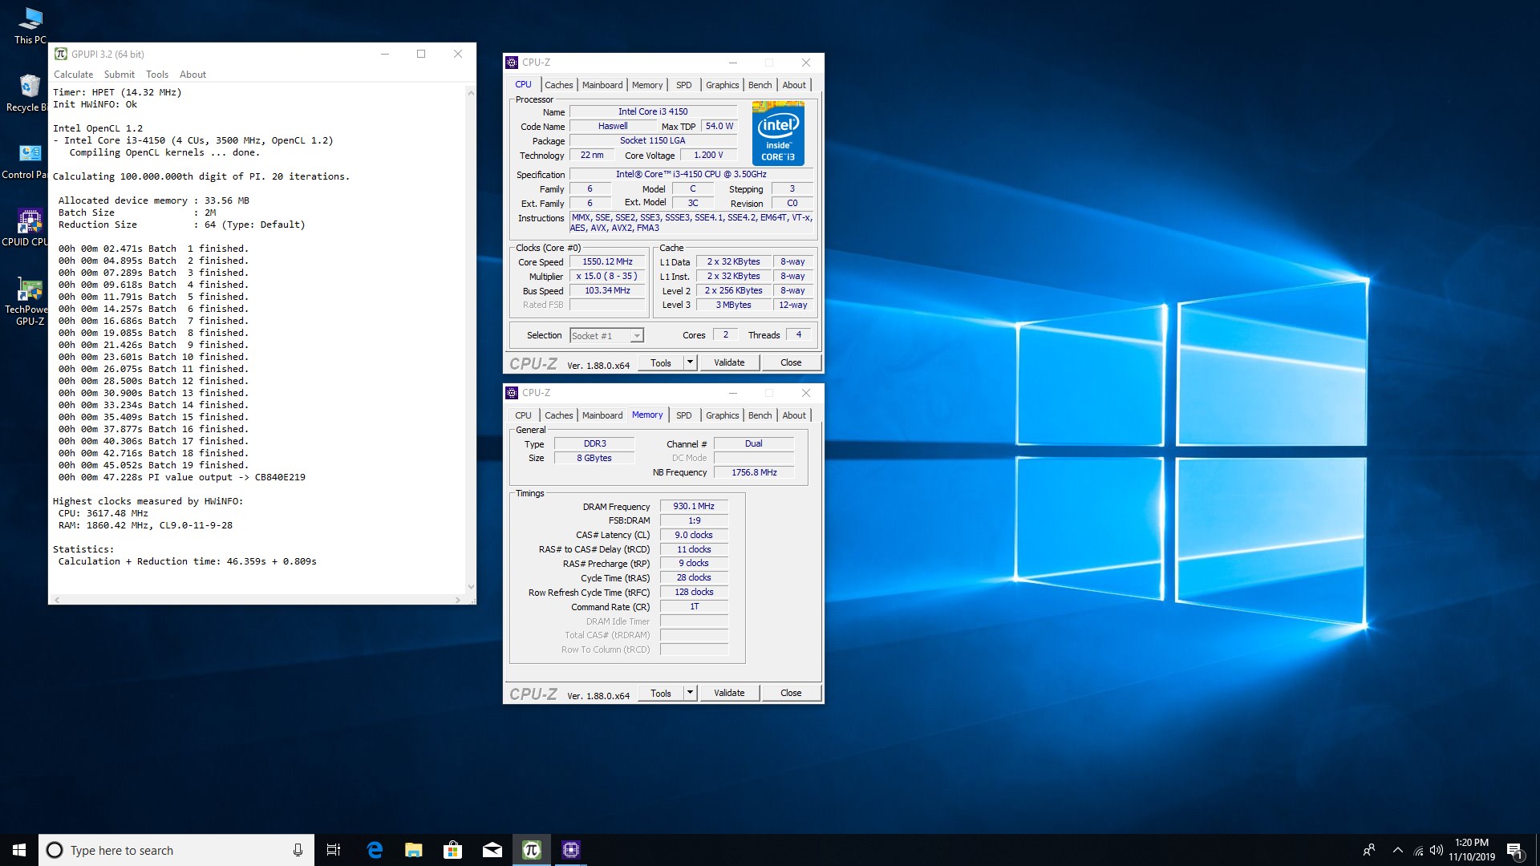The height and width of the screenshot is (866, 1540).
Task: Open Task View from the taskbar
Action: click(x=334, y=850)
